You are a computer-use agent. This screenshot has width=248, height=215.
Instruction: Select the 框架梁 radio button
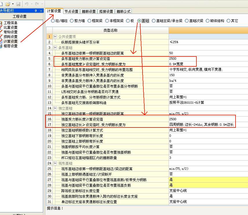point(89,21)
